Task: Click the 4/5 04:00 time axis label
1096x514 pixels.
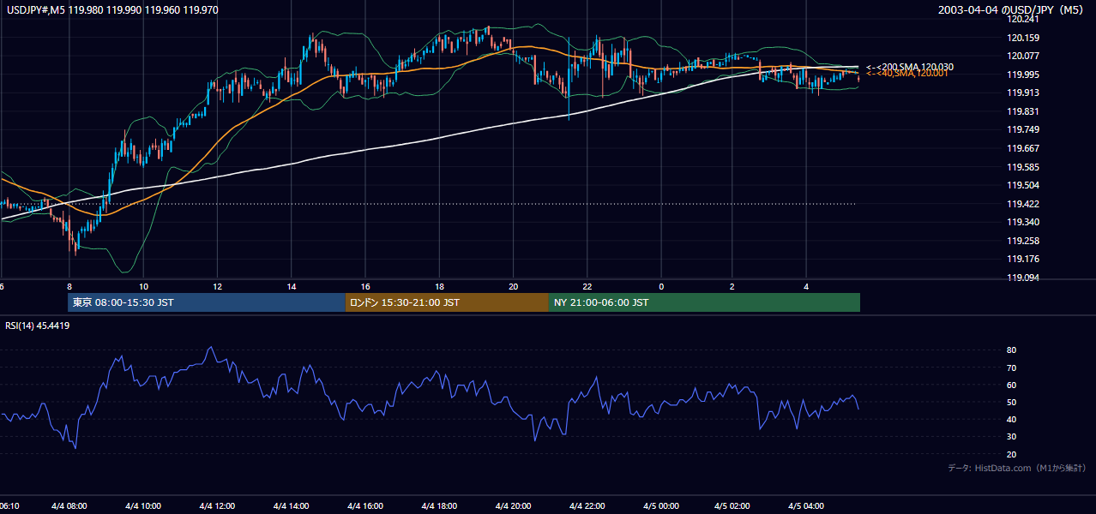Action: (806, 506)
